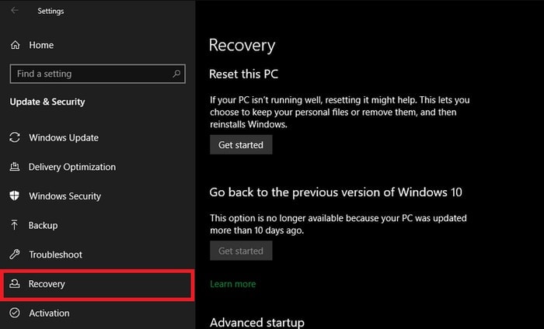The image size is (544, 329).
Task: Click the Settings window title
Action: (51, 11)
